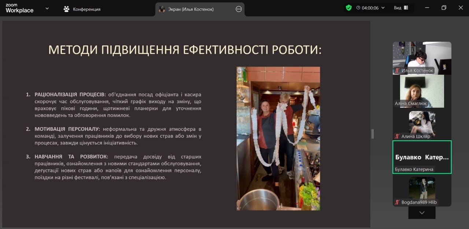Image resolution: width=469 pixels, height=229 pixels.
Task: Click the clock icon next to timer
Action: pyautogui.click(x=358, y=8)
